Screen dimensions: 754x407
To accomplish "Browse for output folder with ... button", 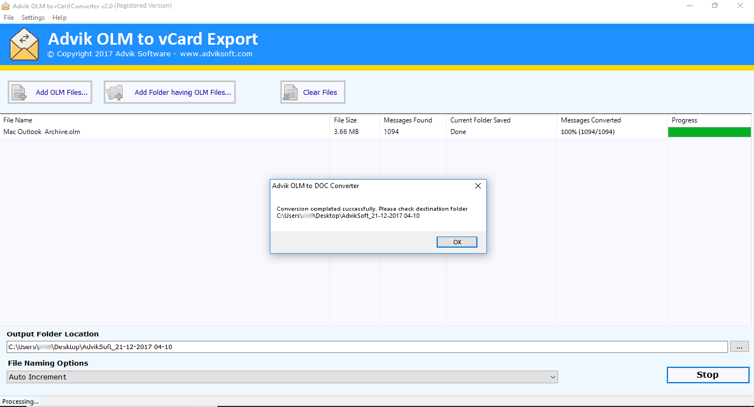I will (x=740, y=347).
